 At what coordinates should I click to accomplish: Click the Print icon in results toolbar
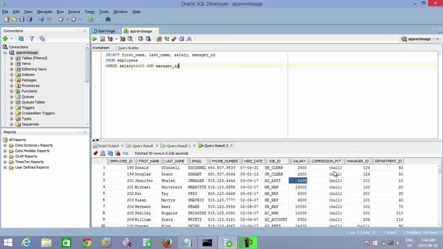pyautogui.click(x=103, y=154)
